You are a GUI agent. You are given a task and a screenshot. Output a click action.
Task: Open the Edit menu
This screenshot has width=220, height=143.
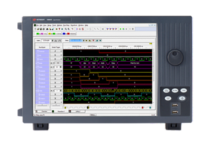41,25
